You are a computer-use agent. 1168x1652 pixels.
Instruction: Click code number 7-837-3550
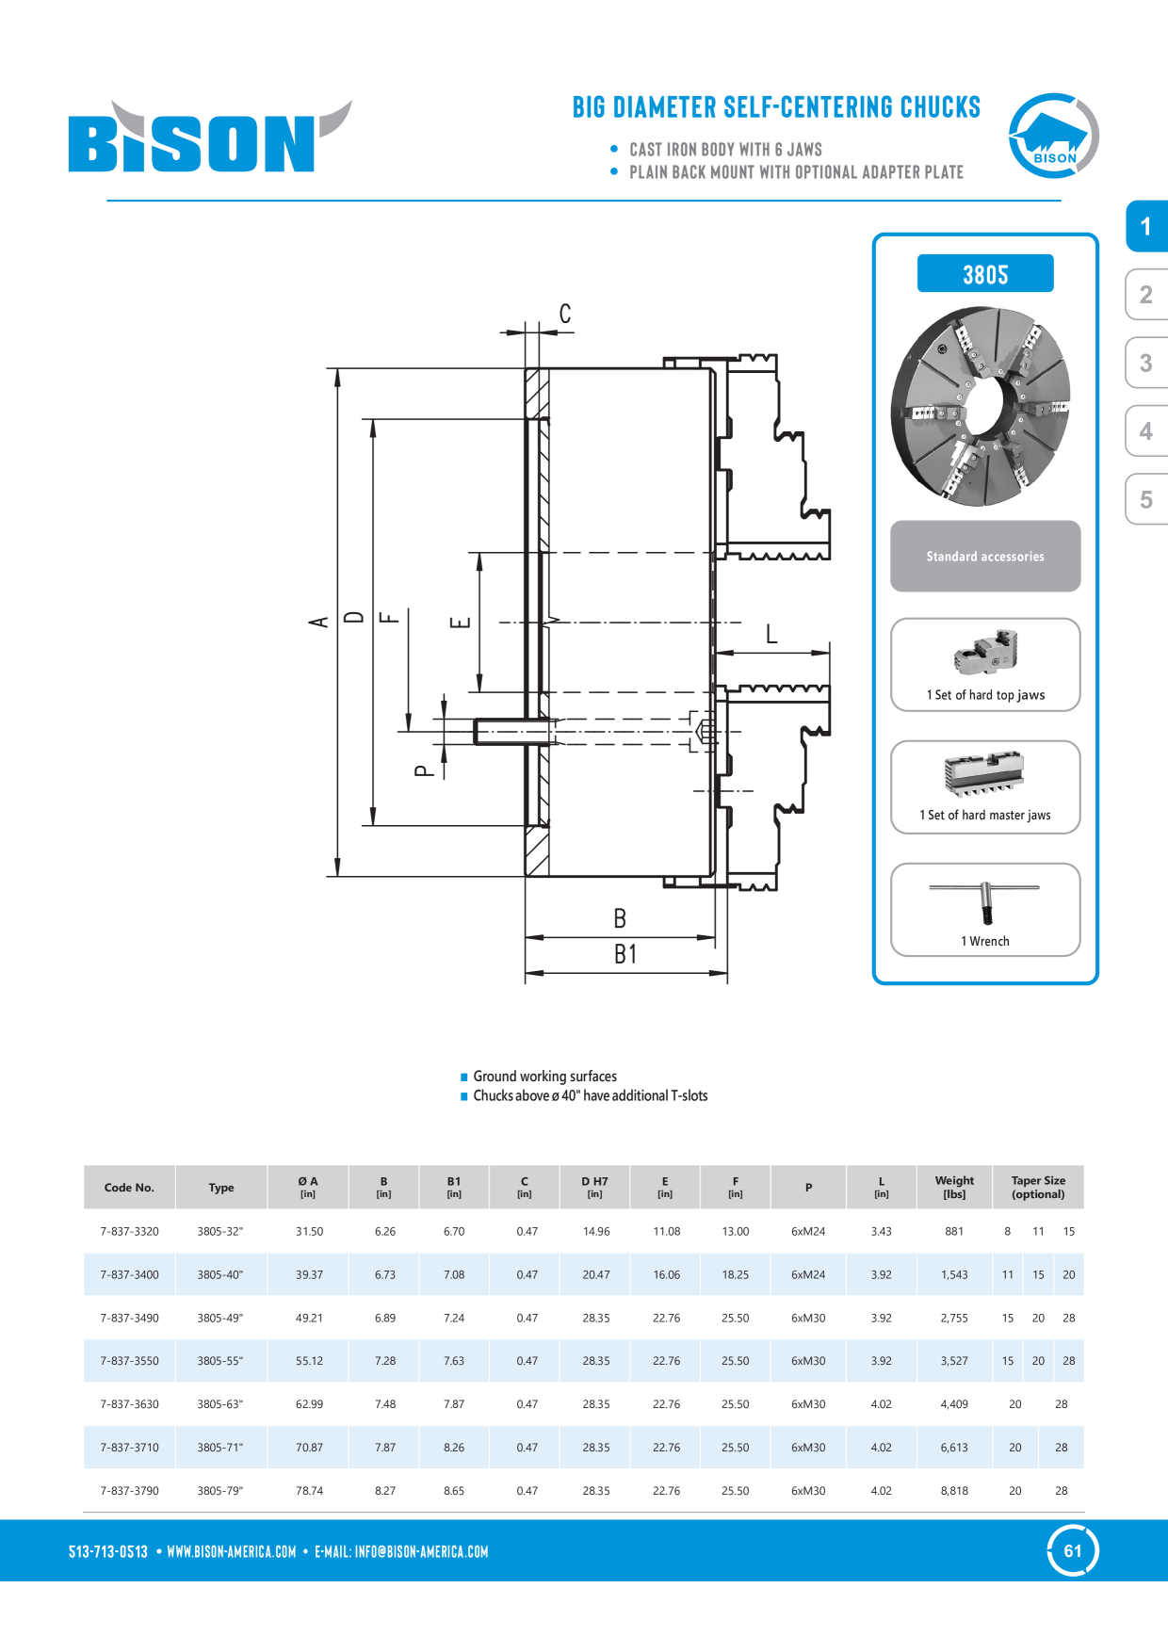click(x=129, y=1361)
